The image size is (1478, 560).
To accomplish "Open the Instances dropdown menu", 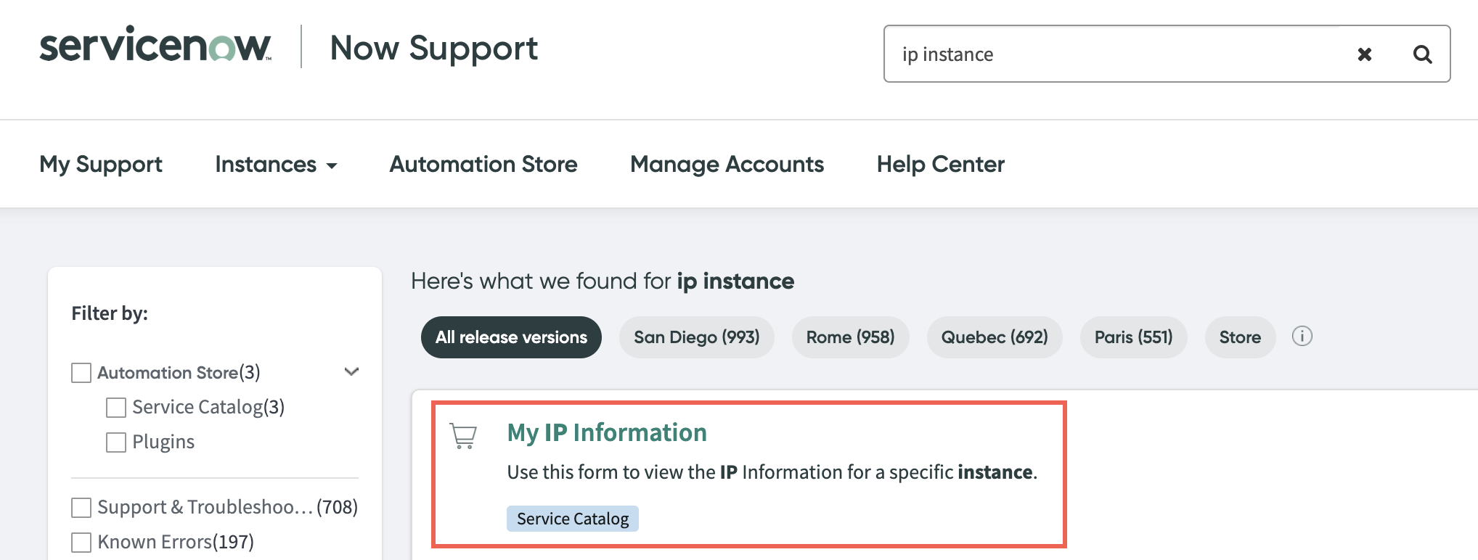I will coord(276,165).
